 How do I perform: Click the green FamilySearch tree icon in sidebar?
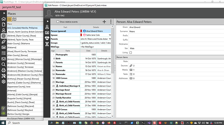click(4, 108)
